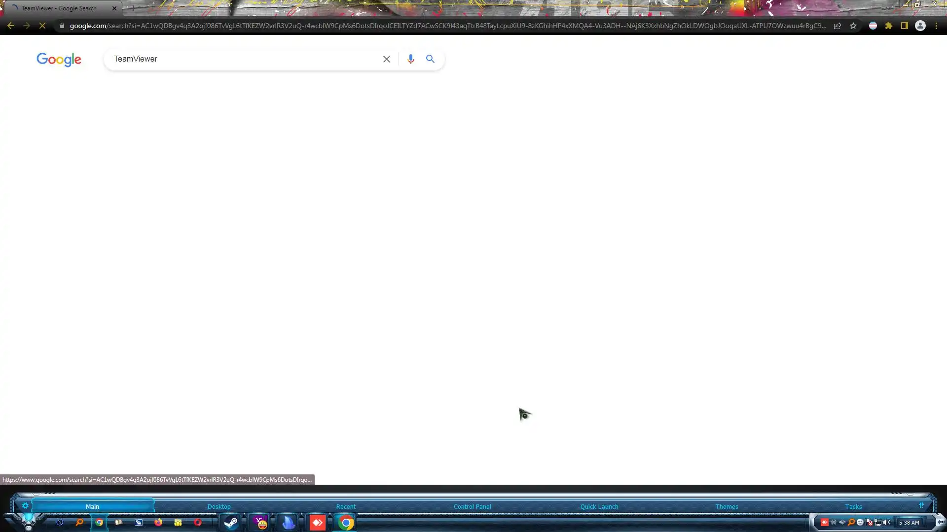
Task: Go back to the previous page
Action: pyautogui.click(x=11, y=26)
